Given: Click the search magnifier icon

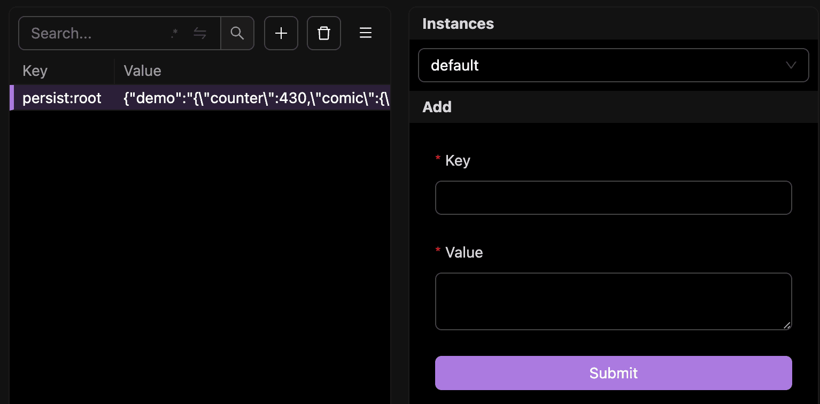Looking at the screenshot, I should (x=237, y=33).
